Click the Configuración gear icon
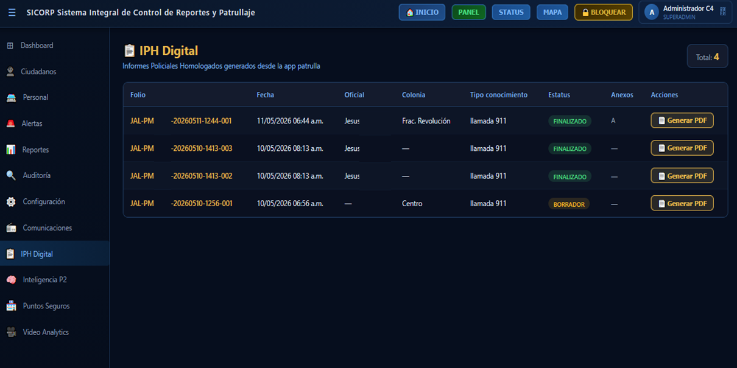Screen dimensions: 737x368 11,202
